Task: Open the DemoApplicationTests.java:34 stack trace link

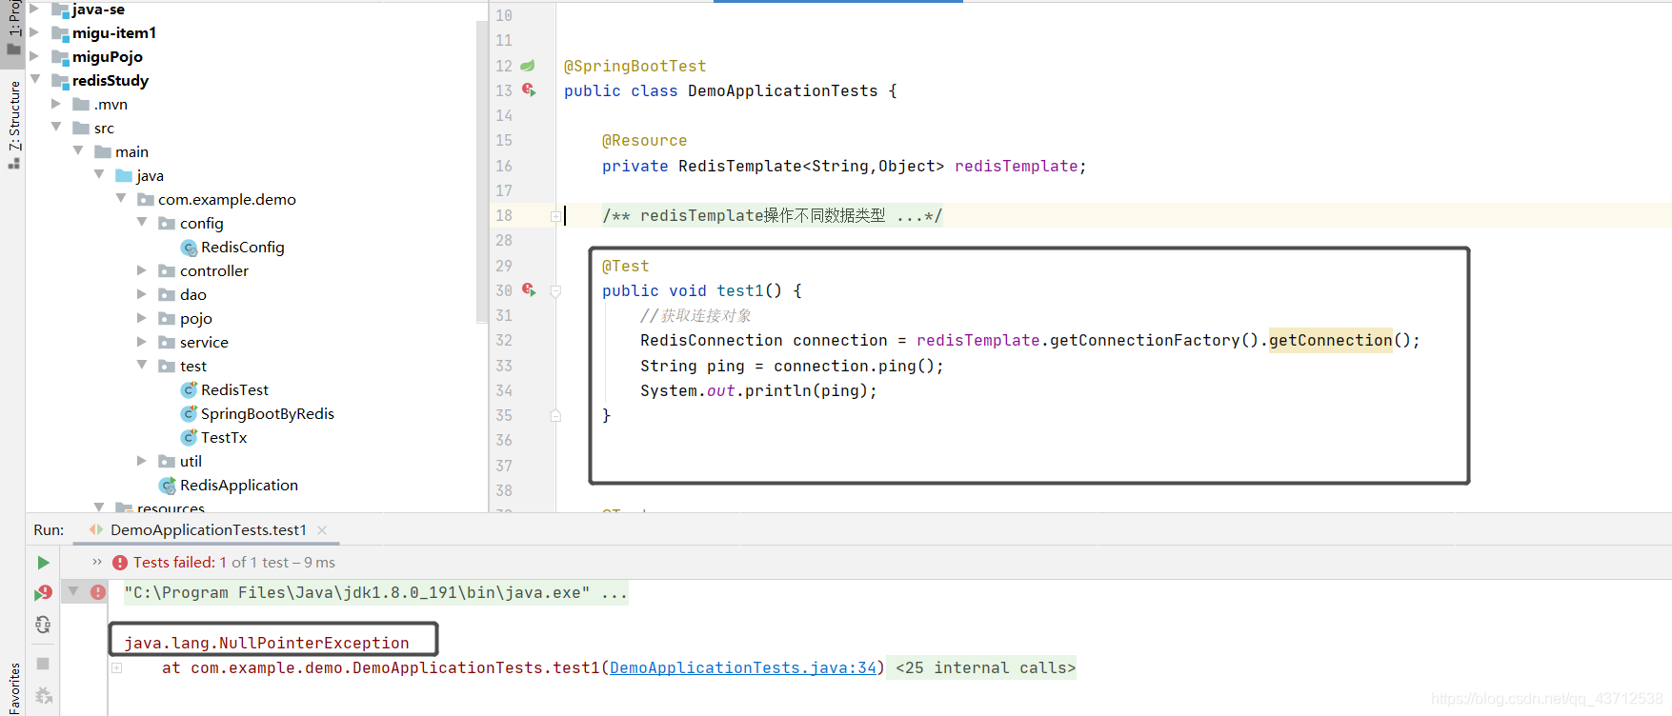Action: [743, 668]
